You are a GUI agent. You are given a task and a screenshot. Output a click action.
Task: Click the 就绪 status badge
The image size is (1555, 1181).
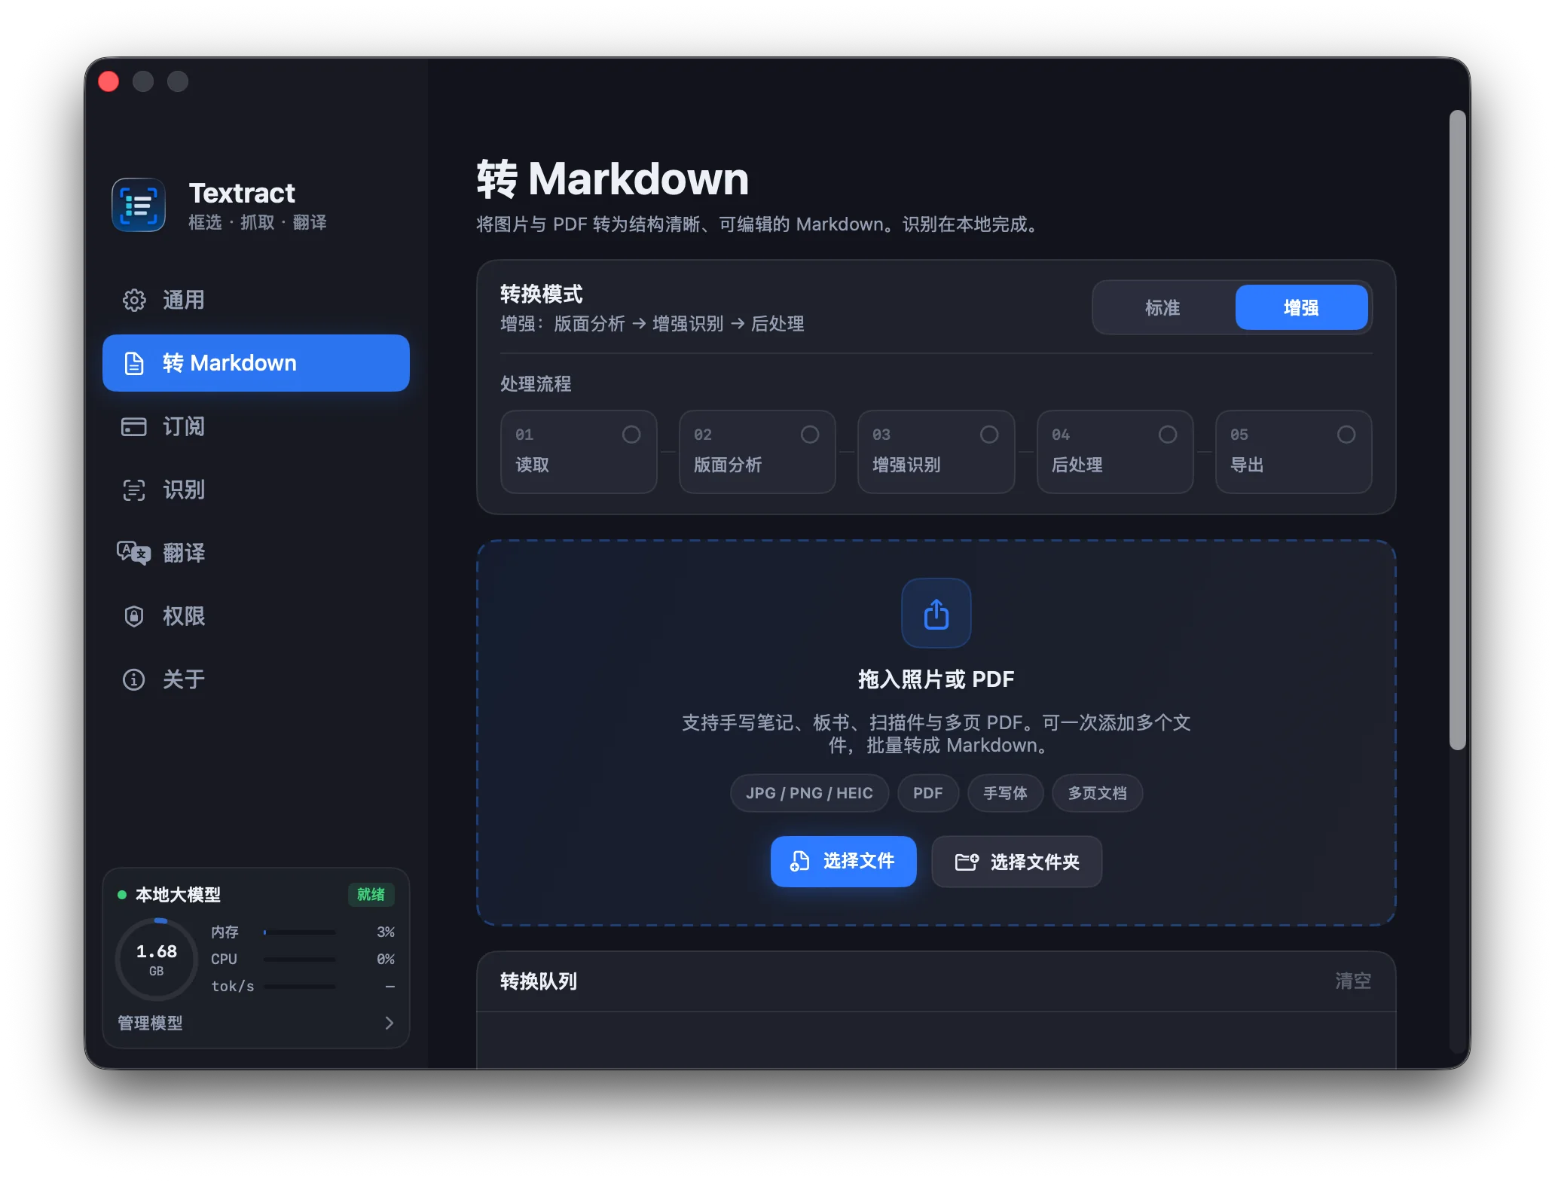tap(371, 895)
